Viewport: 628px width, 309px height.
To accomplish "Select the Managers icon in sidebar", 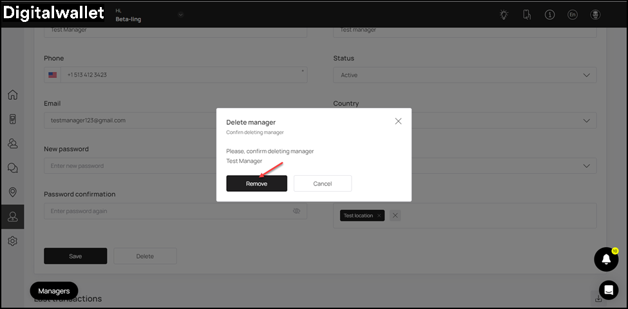I will point(12,217).
